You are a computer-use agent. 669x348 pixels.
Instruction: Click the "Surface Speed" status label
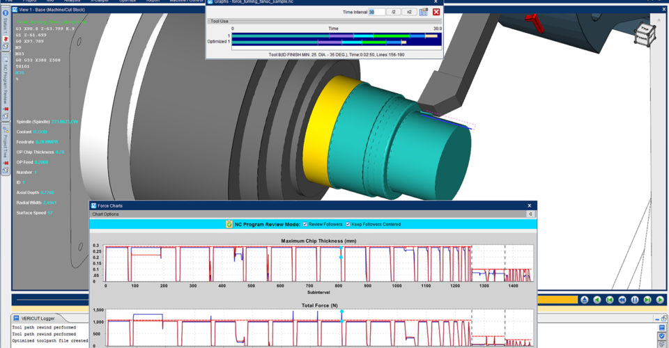31,212
